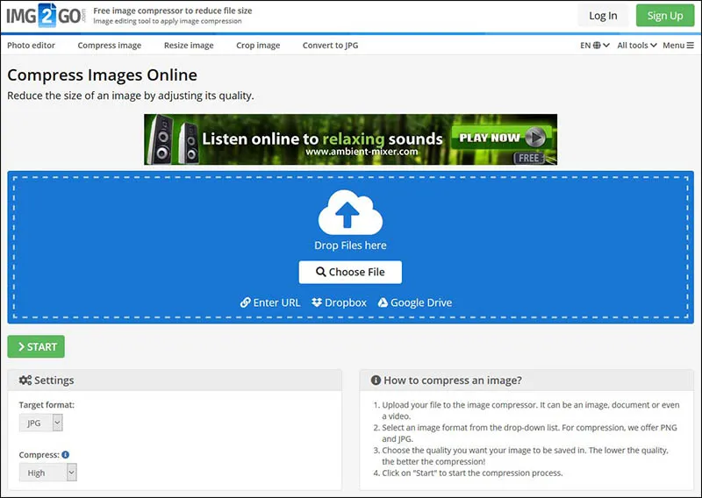The height and width of the screenshot is (498, 702).
Task: Expand the Compress quality High dropdown
Action: (48, 473)
